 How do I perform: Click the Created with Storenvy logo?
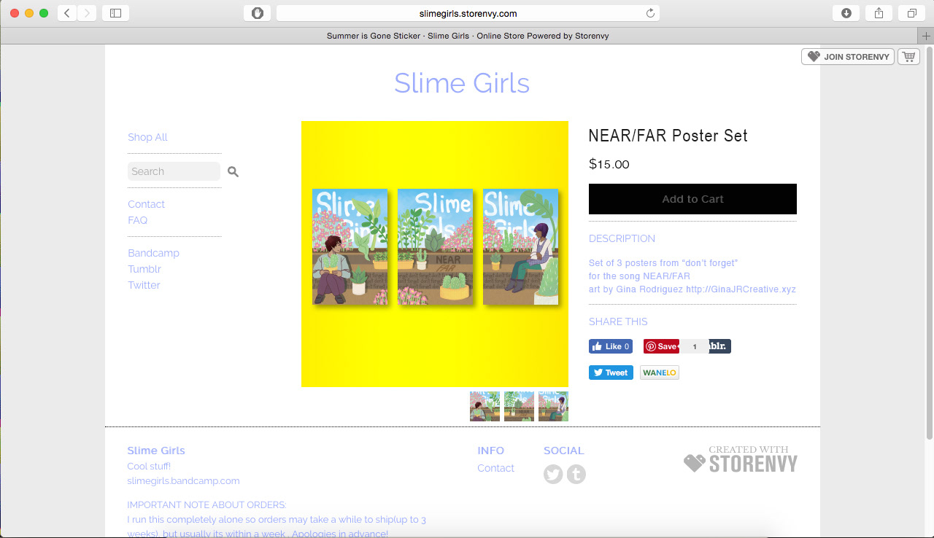[741, 459]
